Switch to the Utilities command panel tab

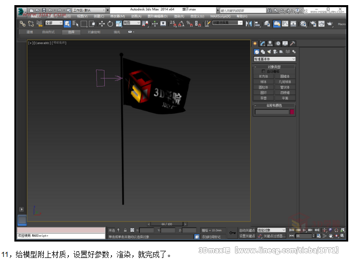point(292,44)
